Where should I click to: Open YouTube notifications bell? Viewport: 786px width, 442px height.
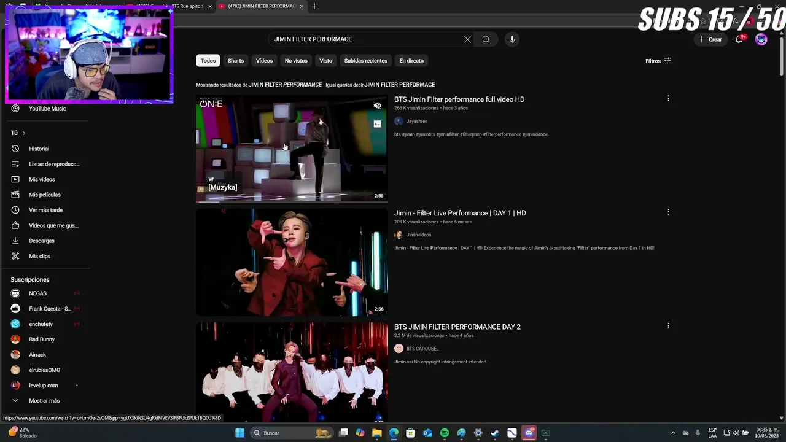pos(739,39)
